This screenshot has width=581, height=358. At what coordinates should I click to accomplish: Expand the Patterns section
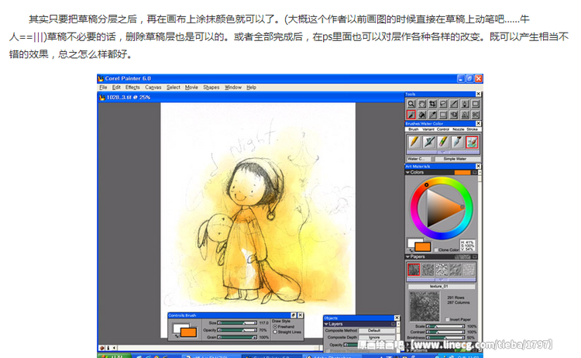pos(407,349)
